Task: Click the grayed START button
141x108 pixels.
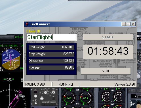Action: (x=108, y=37)
